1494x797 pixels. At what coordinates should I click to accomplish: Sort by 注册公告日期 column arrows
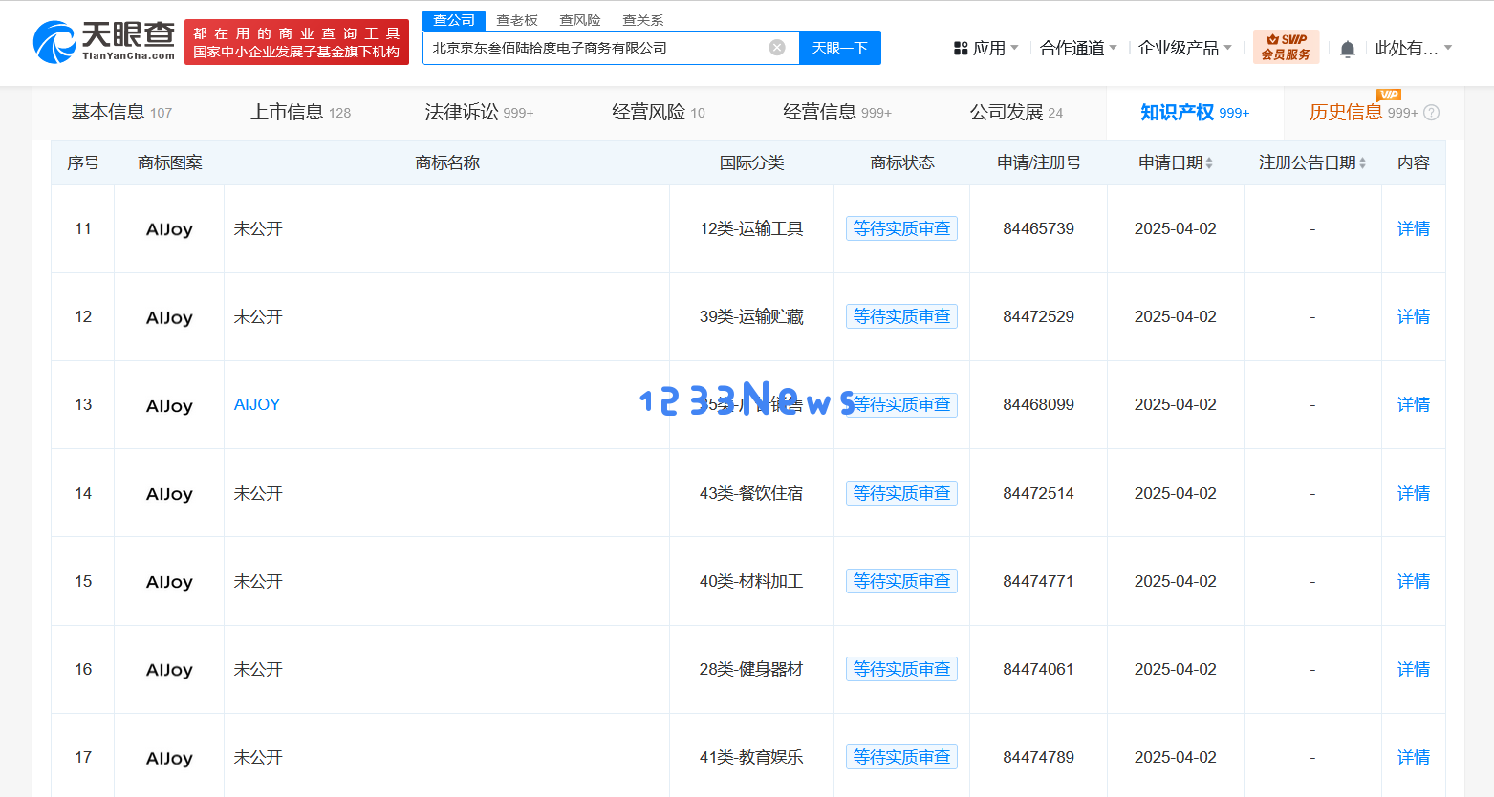coord(1362,163)
